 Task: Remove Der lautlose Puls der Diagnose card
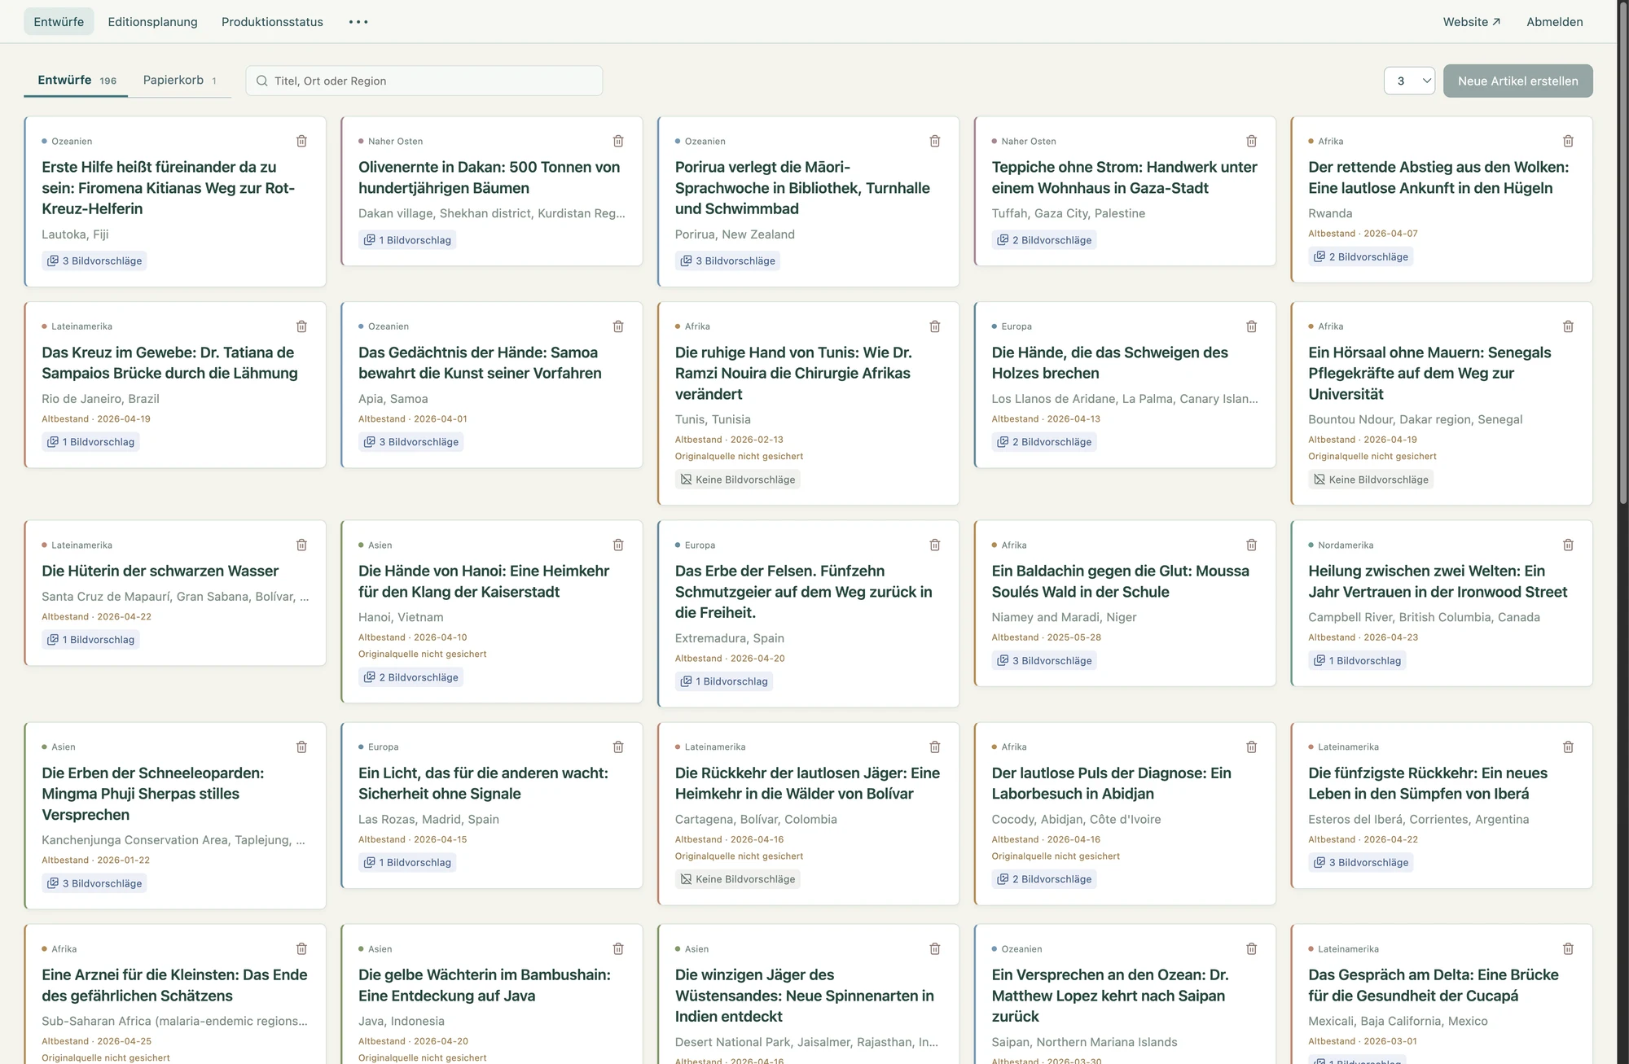click(1252, 747)
